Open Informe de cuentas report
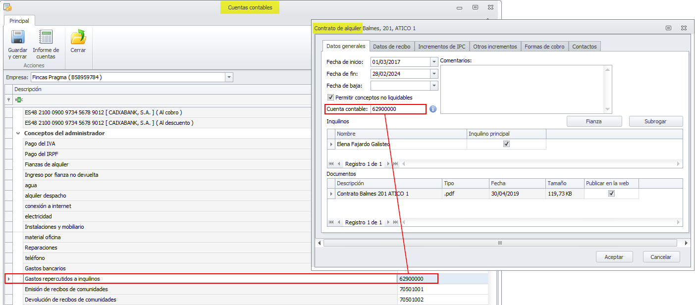695x305 pixels. click(x=46, y=45)
